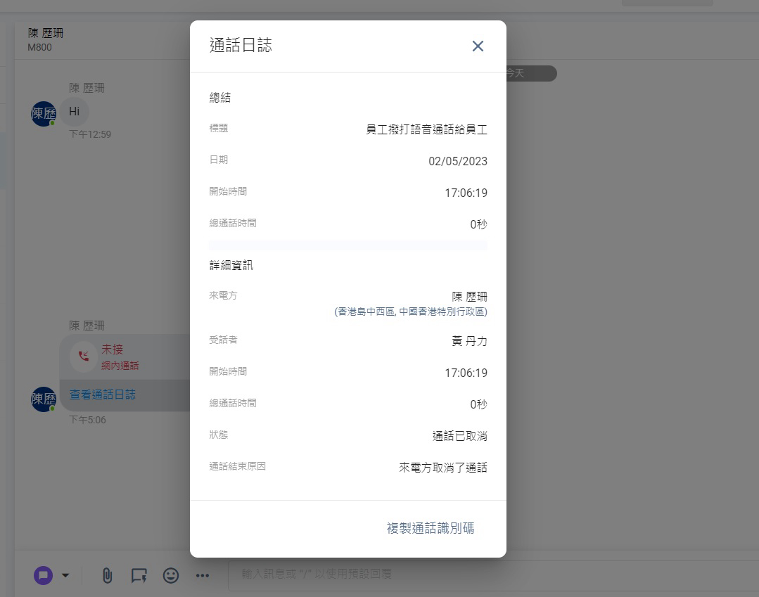Click the 今天 date pill
Image resolution: width=759 pixels, height=597 pixels.
[x=530, y=74]
